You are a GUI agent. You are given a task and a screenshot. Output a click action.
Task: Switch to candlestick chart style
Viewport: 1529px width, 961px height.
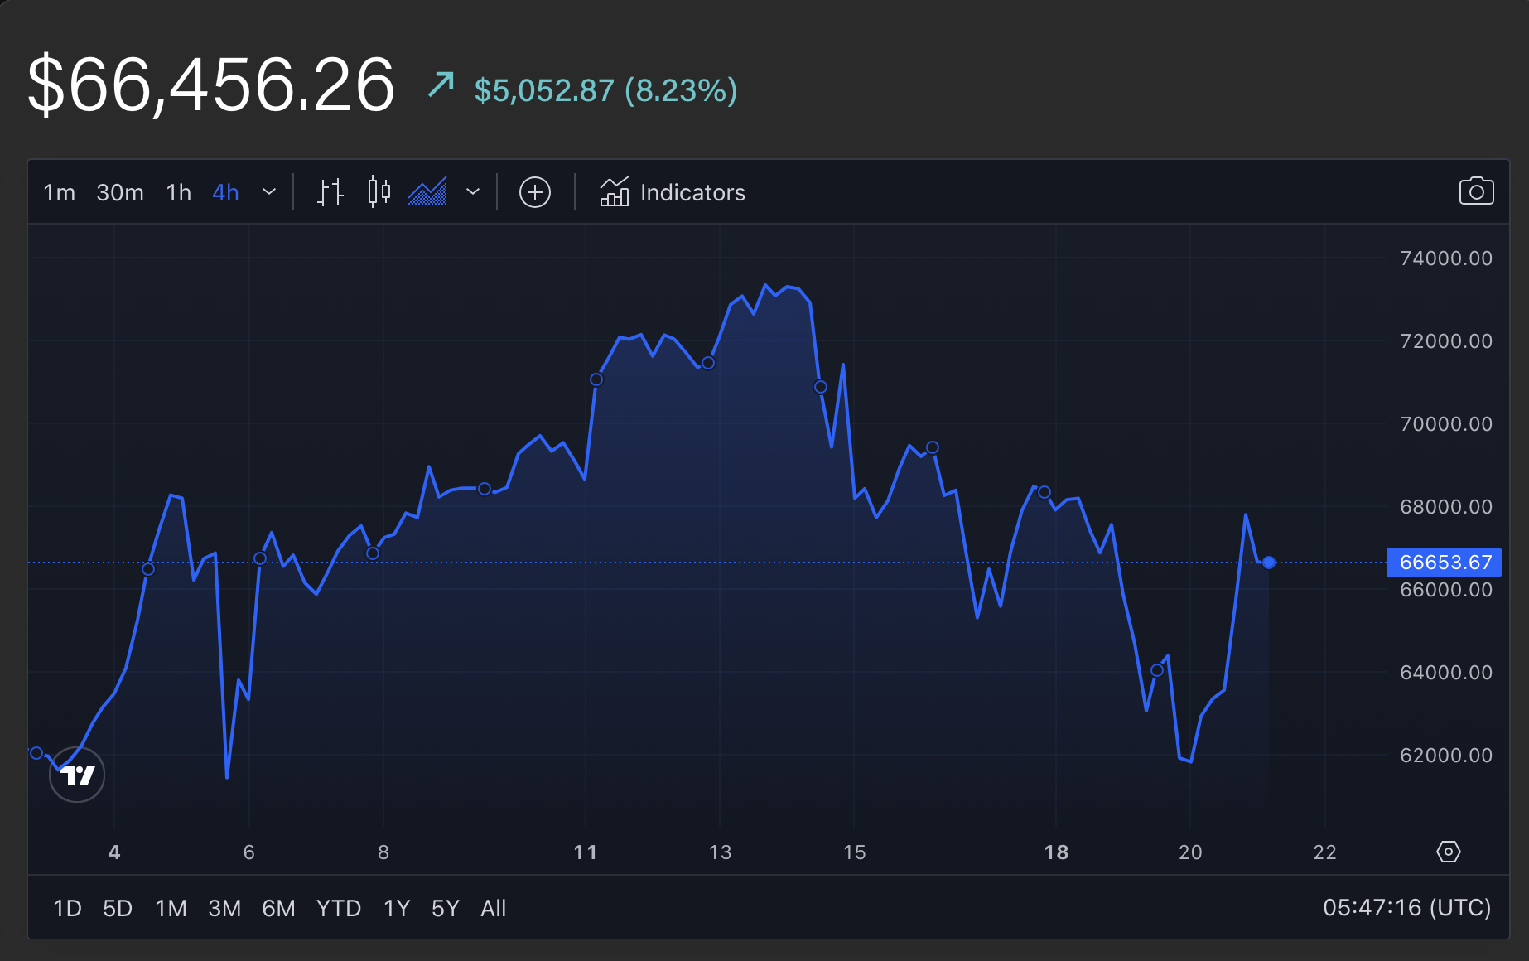tap(379, 192)
